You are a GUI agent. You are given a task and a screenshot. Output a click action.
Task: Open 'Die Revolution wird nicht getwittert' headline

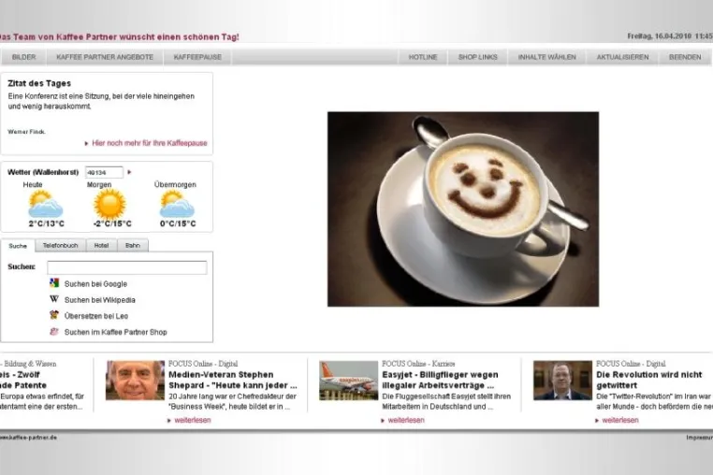648,380
